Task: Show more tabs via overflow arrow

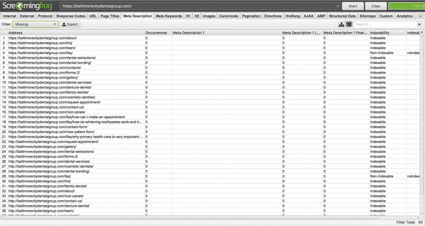Action: click(x=420, y=16)
